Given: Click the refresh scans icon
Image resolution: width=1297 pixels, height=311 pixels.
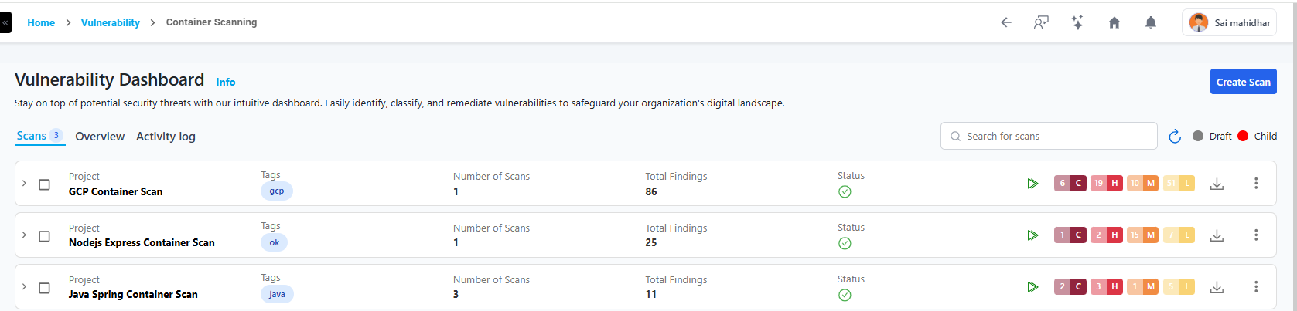Looking at the screenshot, I should pos(1174,137).
